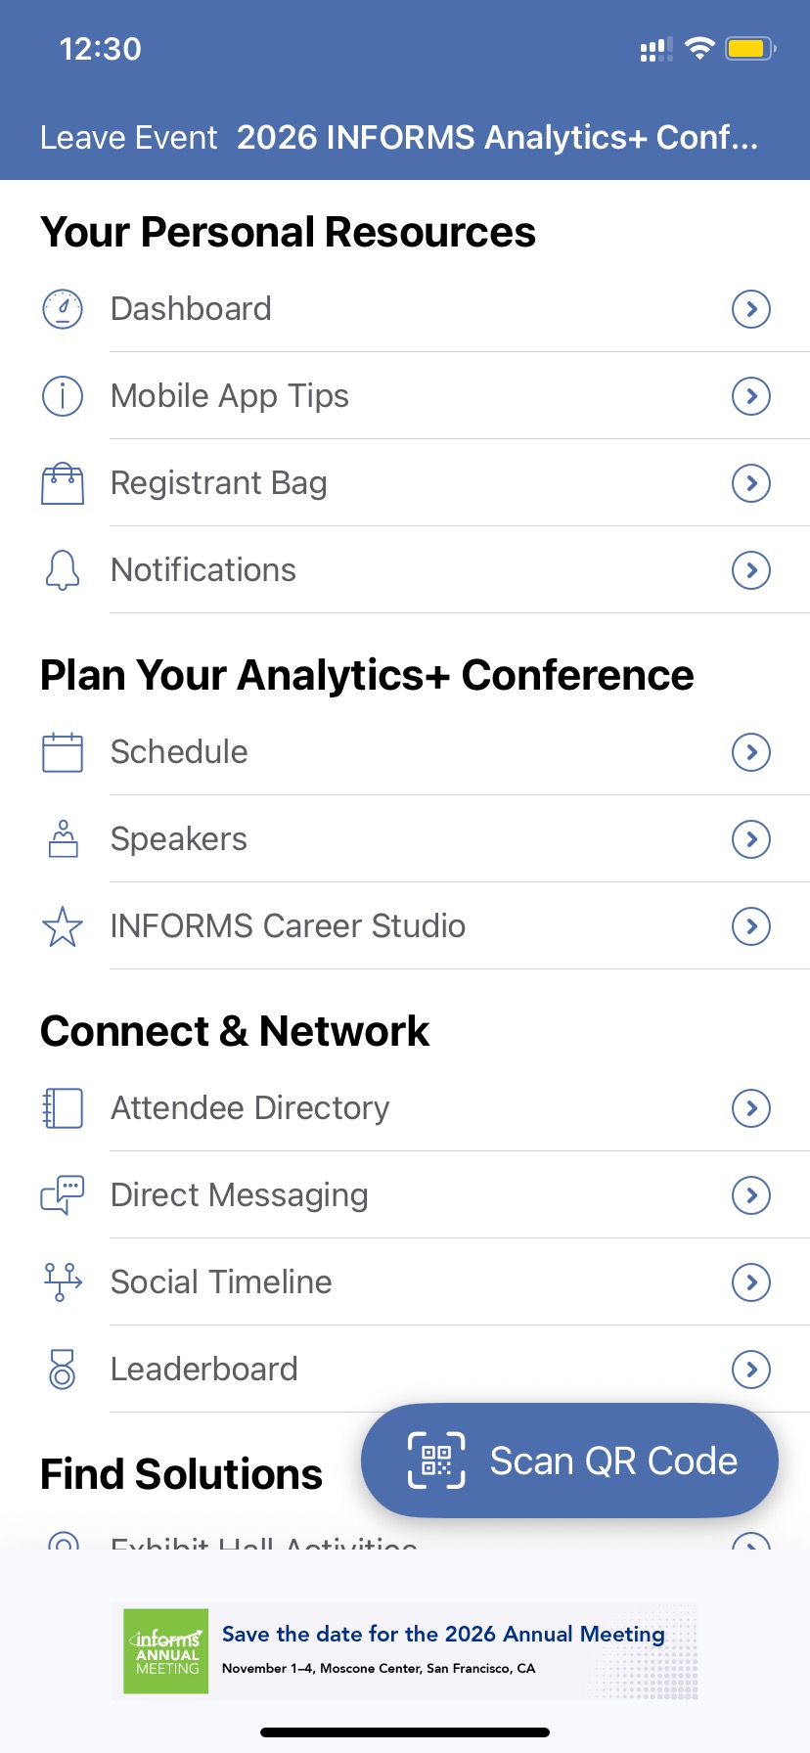Viewport: 810px width, 1753px height.
Task: Tap the Speakers podium icon
Action: coord(63,839)
